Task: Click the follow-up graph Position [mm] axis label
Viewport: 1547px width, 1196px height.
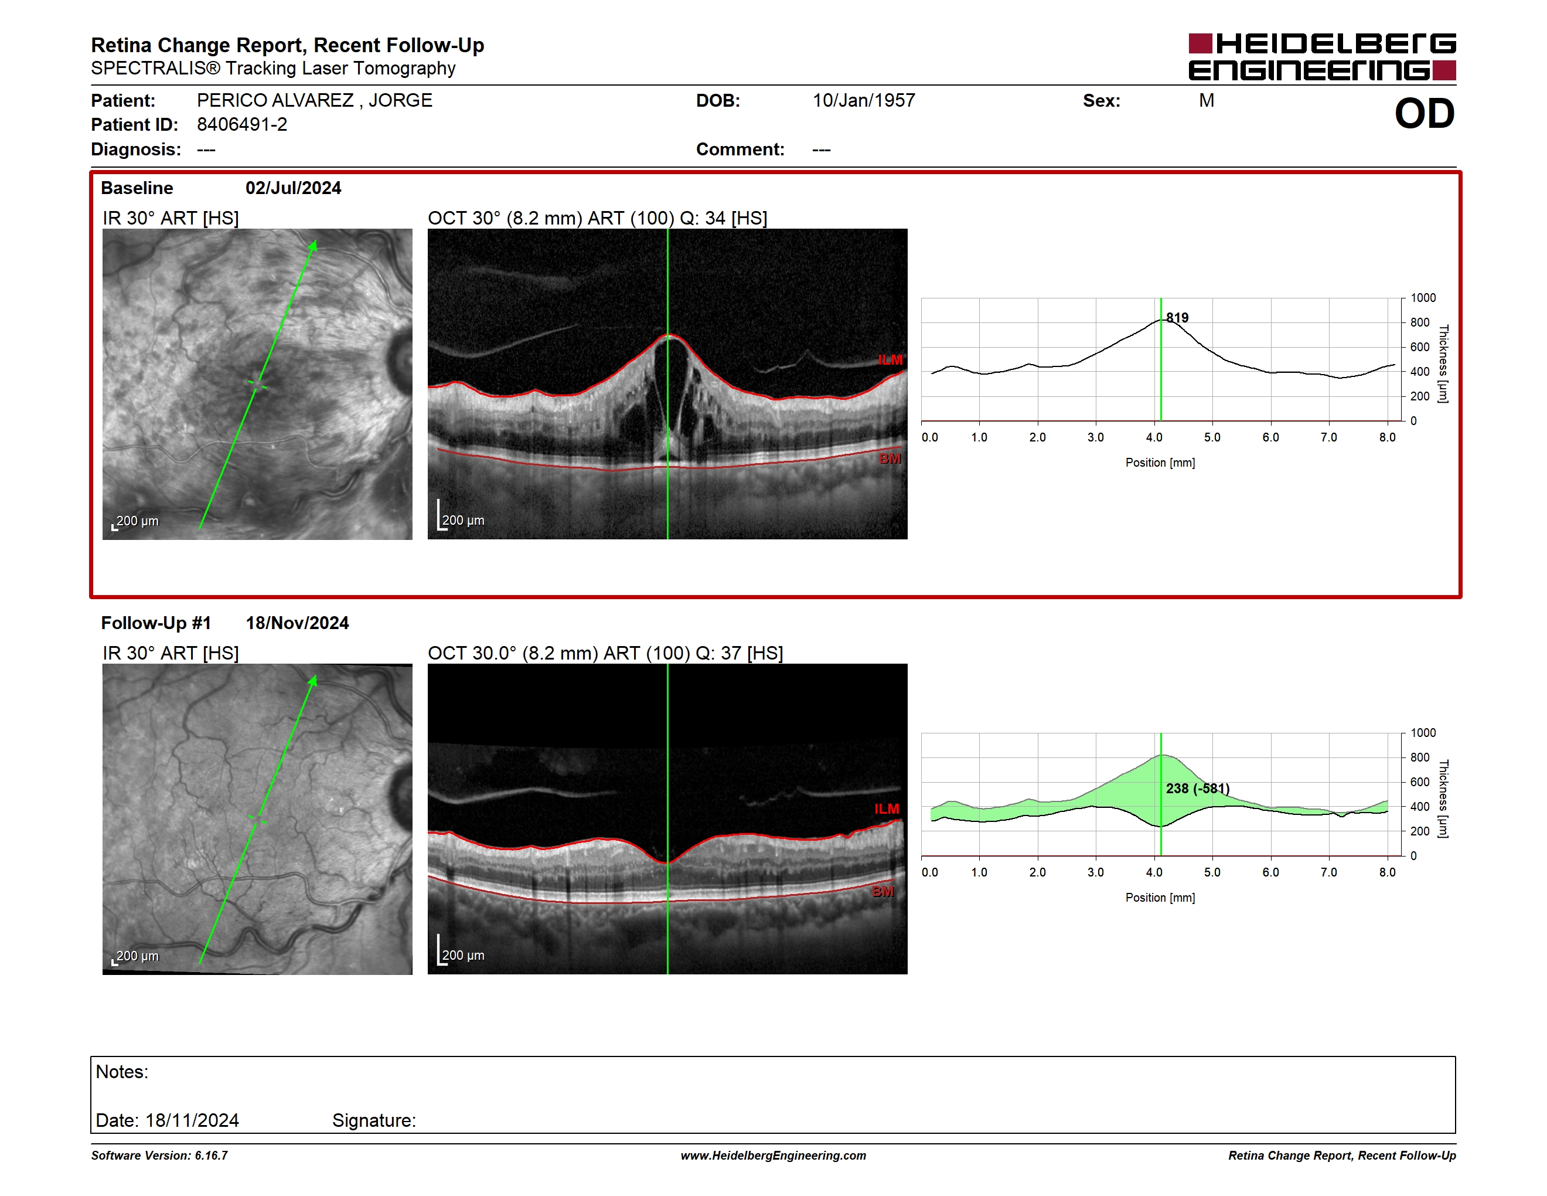Action: pyautogui.click(x=1160, y=898)
